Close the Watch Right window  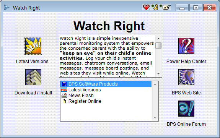210,7
